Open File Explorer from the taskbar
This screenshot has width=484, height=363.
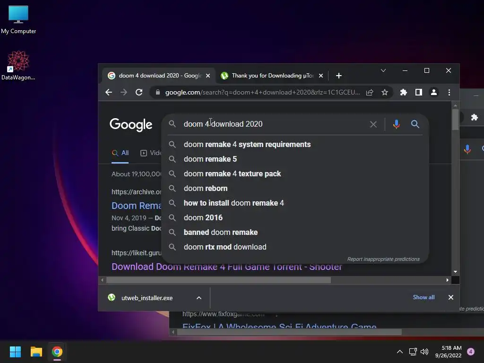coord(36,352)
